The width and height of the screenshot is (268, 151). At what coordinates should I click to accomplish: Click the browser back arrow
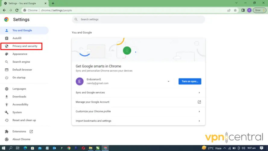(x=4, y=10)
